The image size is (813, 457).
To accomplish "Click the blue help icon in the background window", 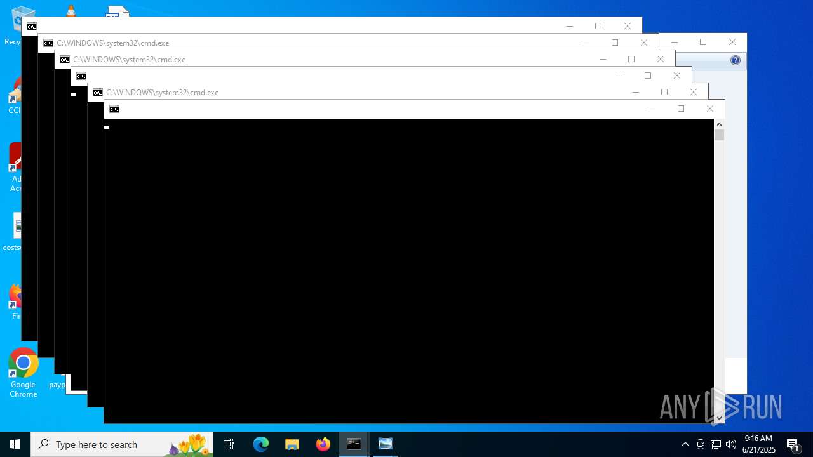I will click(x=736, y=60).
